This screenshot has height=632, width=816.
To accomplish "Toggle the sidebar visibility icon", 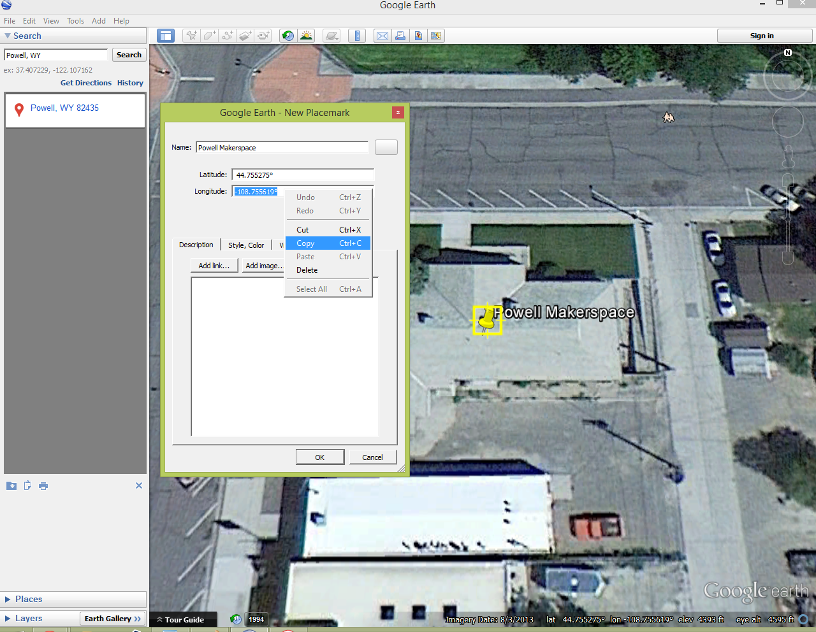I will pos(166,36).
